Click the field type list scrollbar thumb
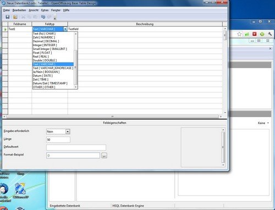This screenshot has width=275, height=210. tap(75, 67)
